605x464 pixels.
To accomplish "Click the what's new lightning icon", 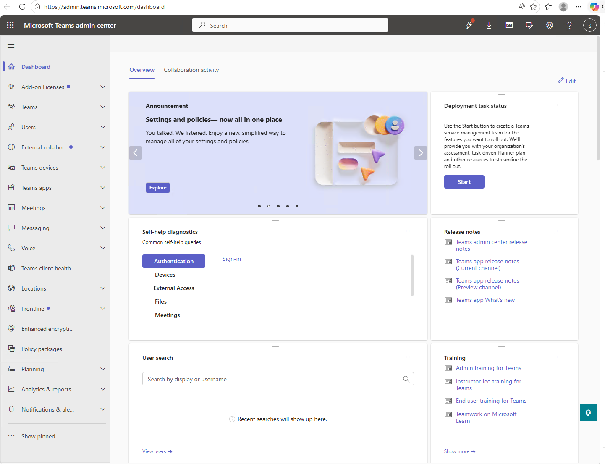I will [469, 25].
